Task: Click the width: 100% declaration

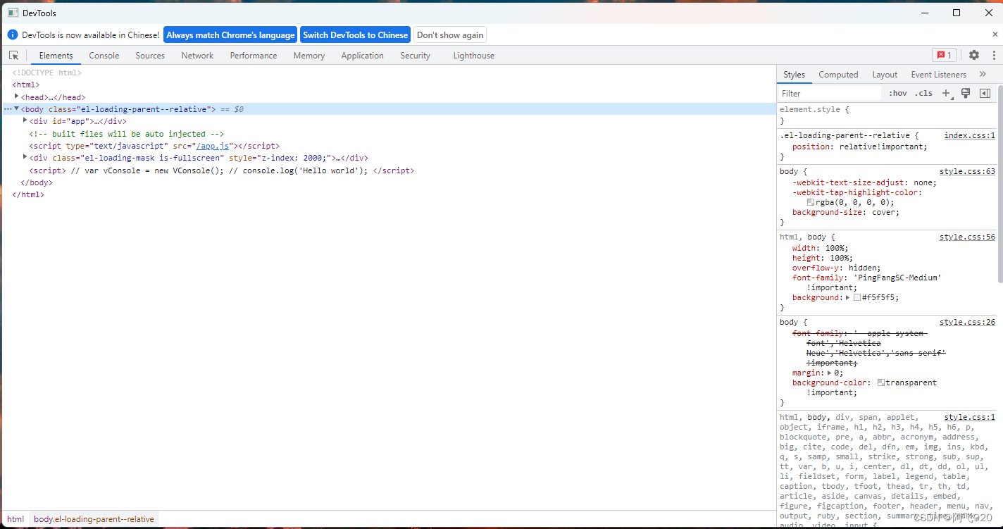Action: point(821,248)
